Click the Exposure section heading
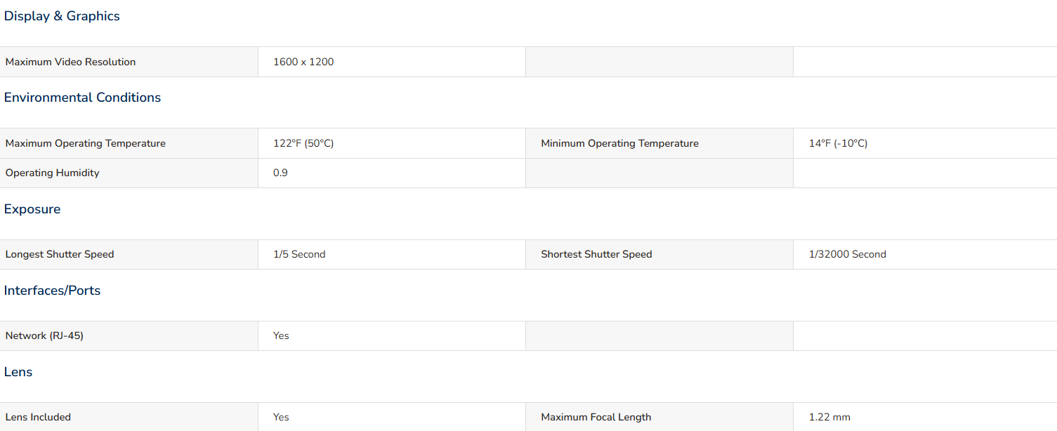The width and height of the screenshot is (1057, 431). coord(32,209)
